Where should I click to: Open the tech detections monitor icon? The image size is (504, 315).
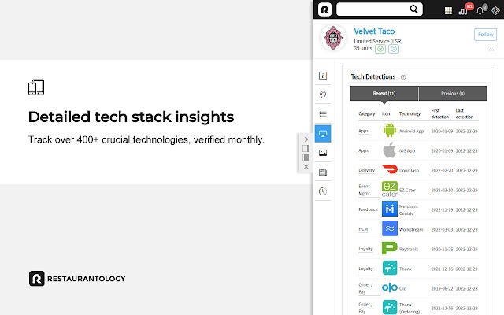coord(323,133)
